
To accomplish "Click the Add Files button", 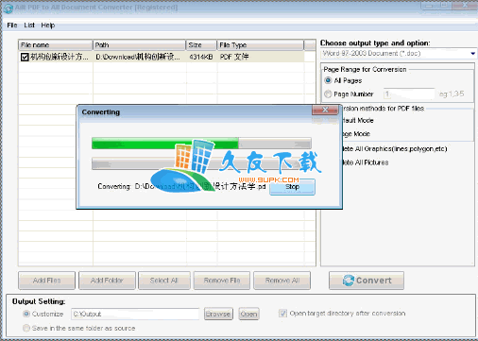I will [46, 281].
